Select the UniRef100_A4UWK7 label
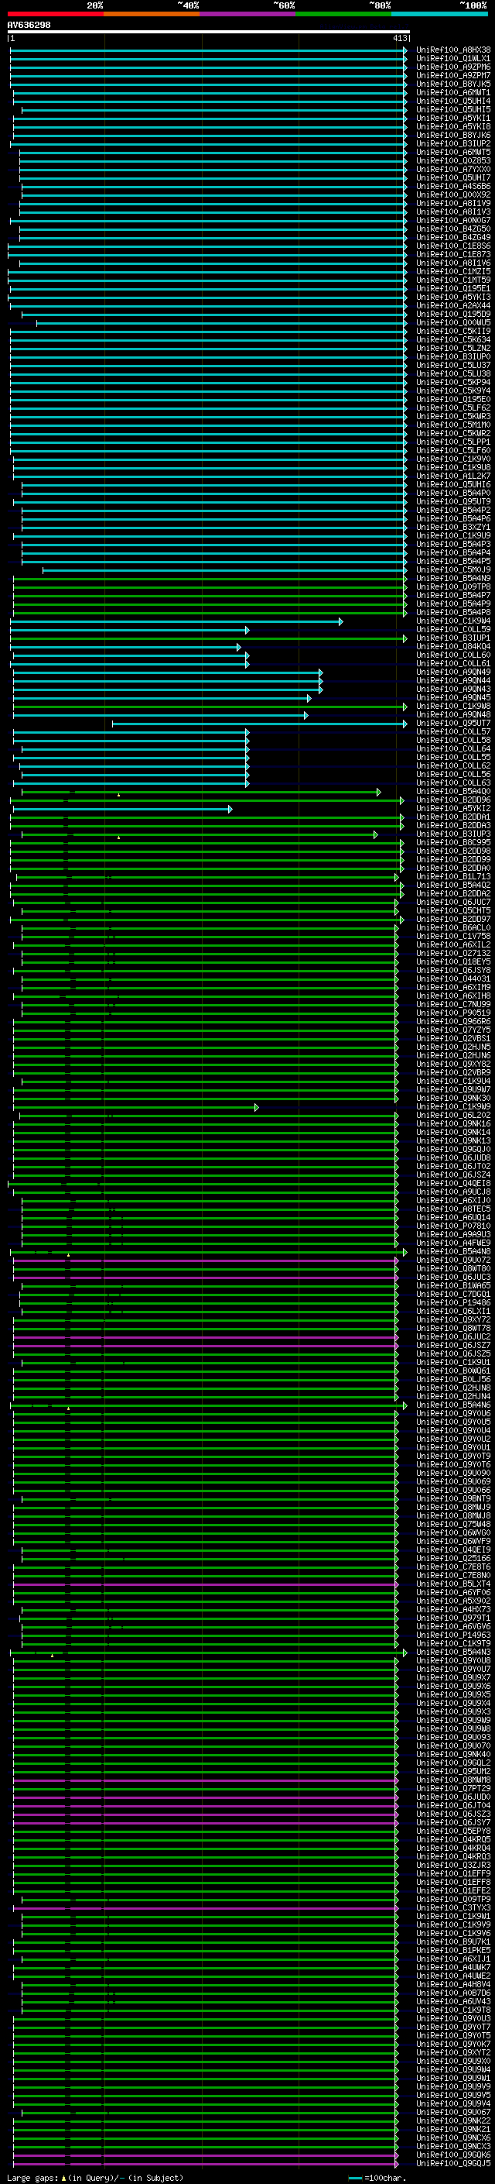The width and height of the screenshot is (495, 2184). 452,1966
